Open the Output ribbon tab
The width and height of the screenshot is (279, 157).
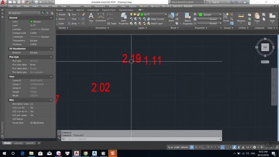(x=70, y=10)
